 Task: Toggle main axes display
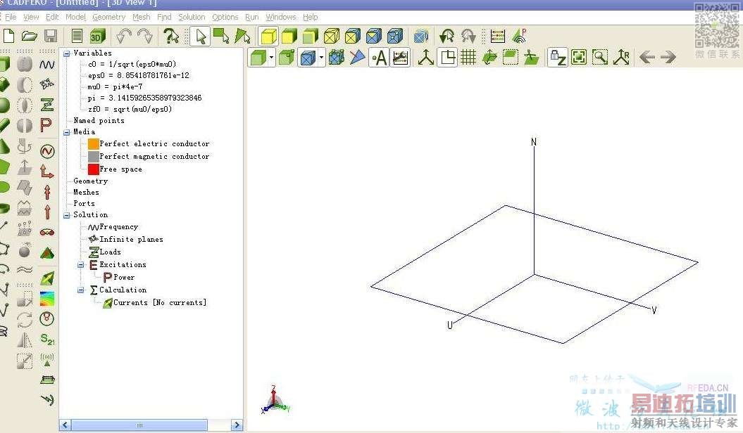click(x=425, y=58)
